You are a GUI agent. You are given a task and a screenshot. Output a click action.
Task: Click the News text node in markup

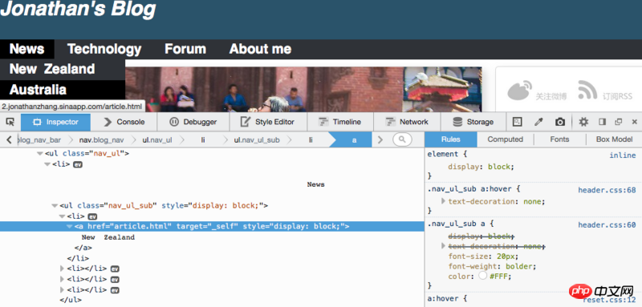tap(315, 184)
